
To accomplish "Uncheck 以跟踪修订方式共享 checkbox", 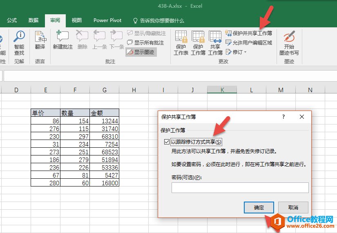I will [x=166, y=142].
